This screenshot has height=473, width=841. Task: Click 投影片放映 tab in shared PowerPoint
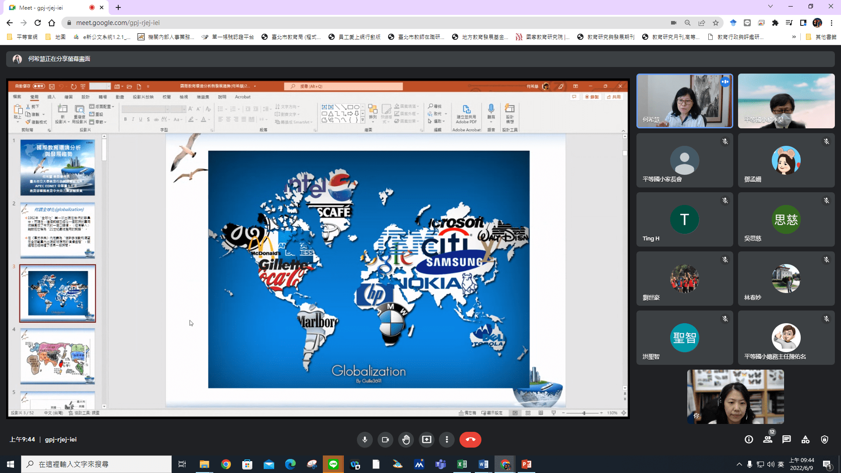143,97
